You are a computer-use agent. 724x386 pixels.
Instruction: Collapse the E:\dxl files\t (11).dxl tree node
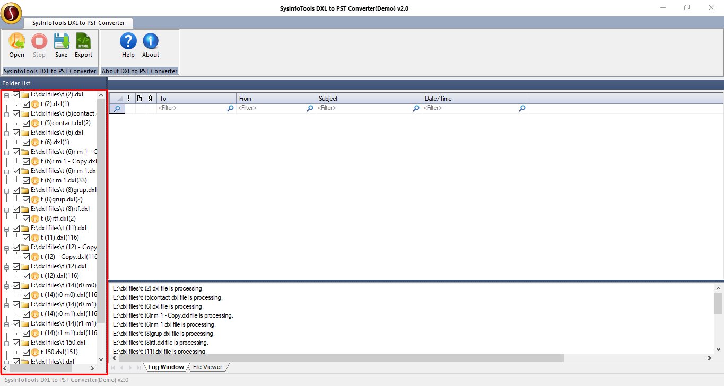(x=7, y=229)
